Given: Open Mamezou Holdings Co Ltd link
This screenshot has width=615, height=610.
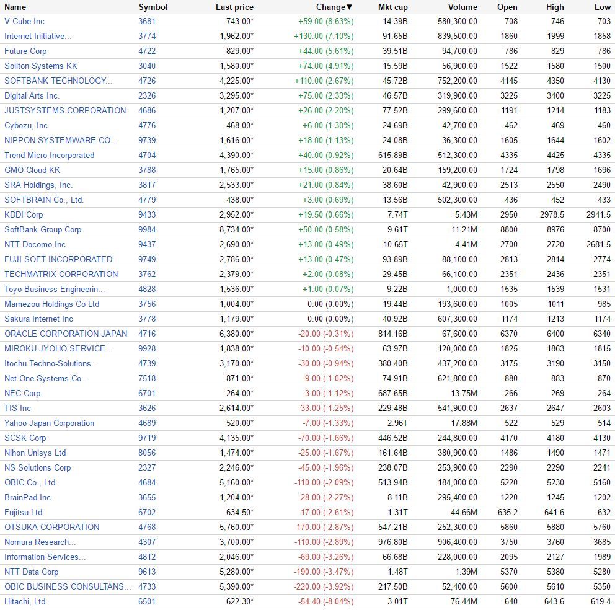Looking at the screenshot, I should (52, 305).
